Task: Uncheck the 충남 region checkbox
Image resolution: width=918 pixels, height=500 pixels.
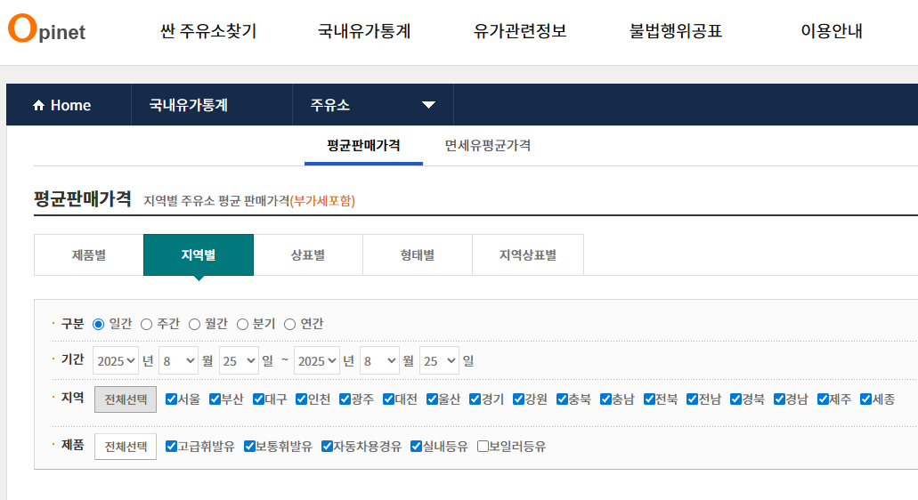Action: pyautogui.click(x=606, y=399)
